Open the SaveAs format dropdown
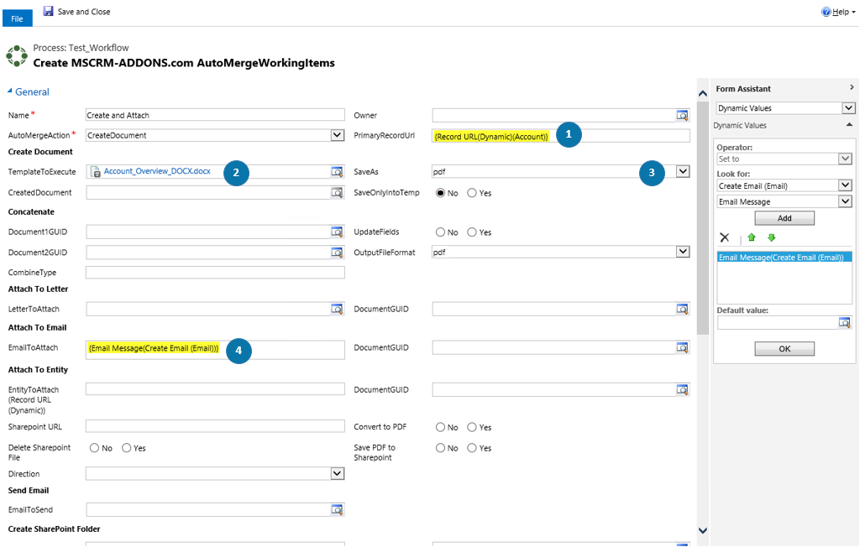This screenshot has height=547, width=865. coord(682,171)
